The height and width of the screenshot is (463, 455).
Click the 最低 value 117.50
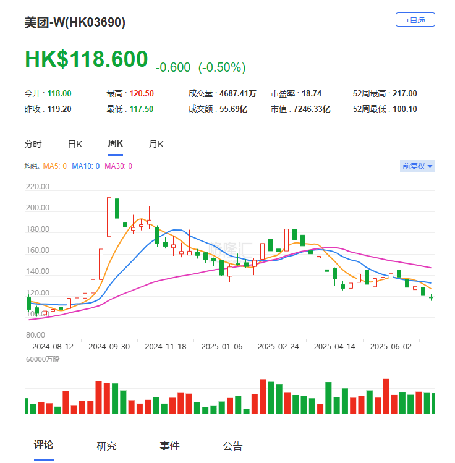142,109
